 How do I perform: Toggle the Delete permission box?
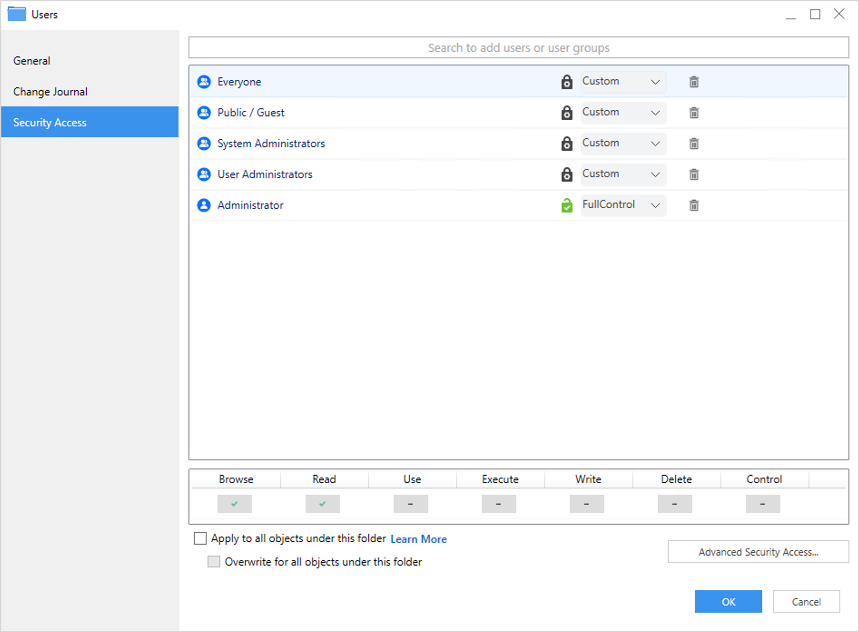click(x=675, y=504)
